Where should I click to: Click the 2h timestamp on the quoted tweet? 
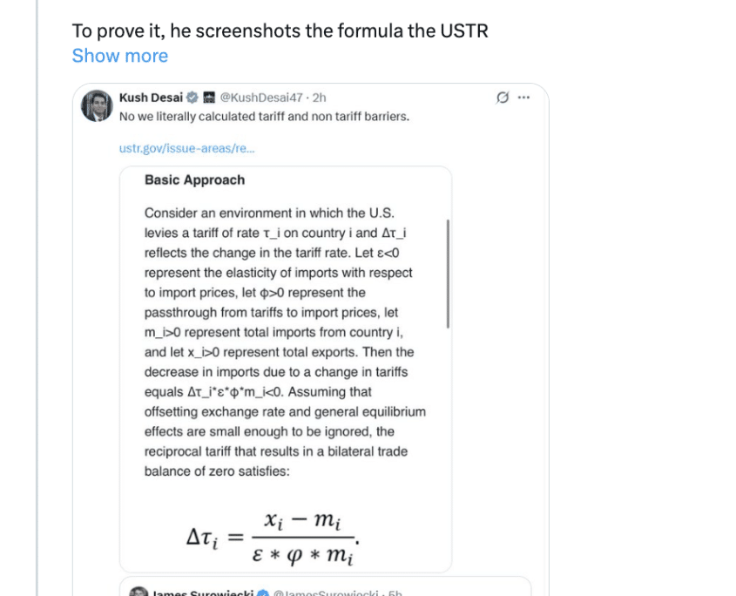click(320, 97)
